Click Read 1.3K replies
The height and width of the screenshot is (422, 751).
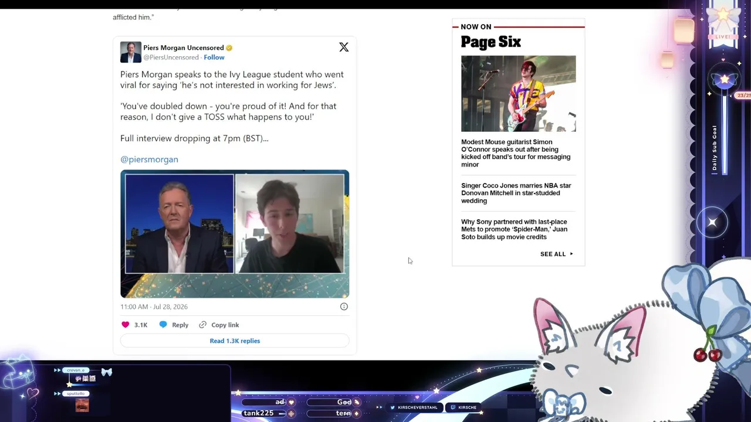pos(235,341)
